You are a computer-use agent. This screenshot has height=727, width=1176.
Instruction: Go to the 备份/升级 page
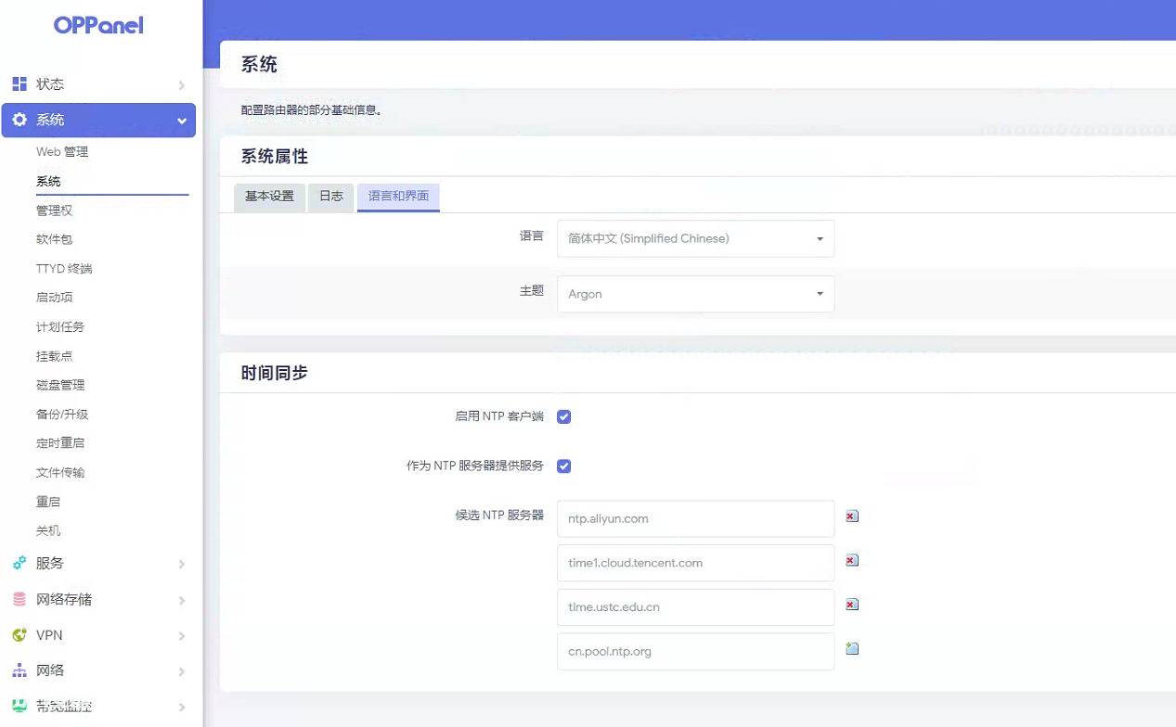[62, 415]
